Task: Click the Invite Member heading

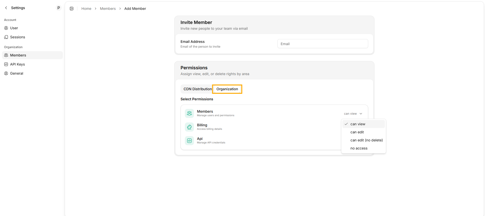Action: pyautogui.click(x=196, y=22)
